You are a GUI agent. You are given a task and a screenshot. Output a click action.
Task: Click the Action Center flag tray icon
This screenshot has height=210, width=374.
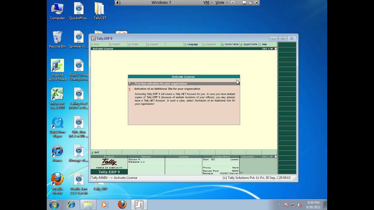286,205
